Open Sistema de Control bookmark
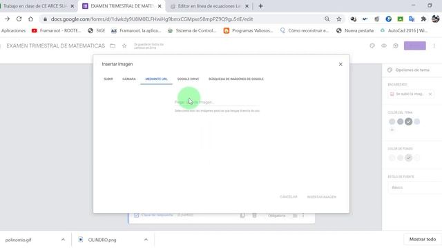This screenshot has height=248, width=442. 192,30
